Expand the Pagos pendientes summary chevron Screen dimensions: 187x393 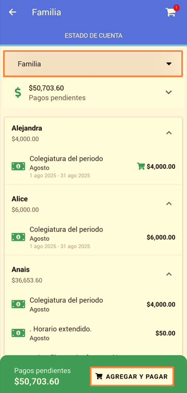(169, 92)
